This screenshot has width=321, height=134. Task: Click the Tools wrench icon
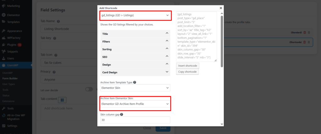tap(3, 108)
